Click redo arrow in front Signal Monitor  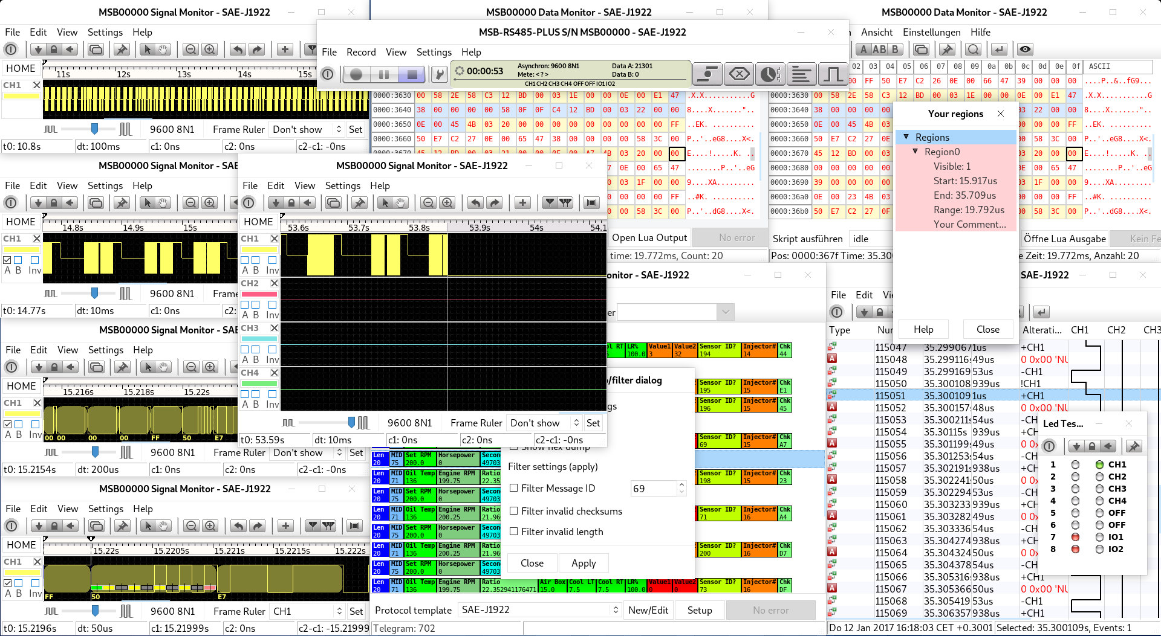(494, 203)
